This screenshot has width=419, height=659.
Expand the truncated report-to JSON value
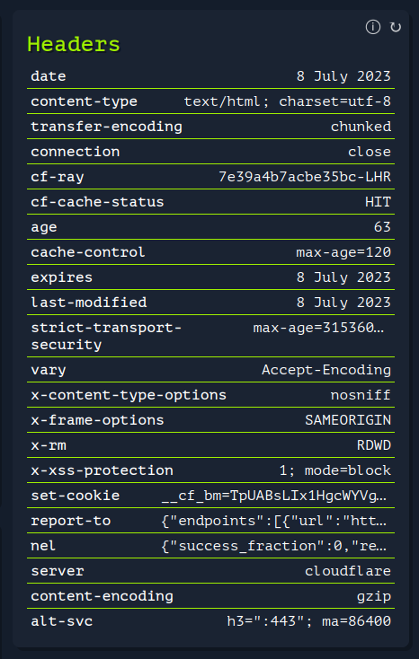[273, 521]
